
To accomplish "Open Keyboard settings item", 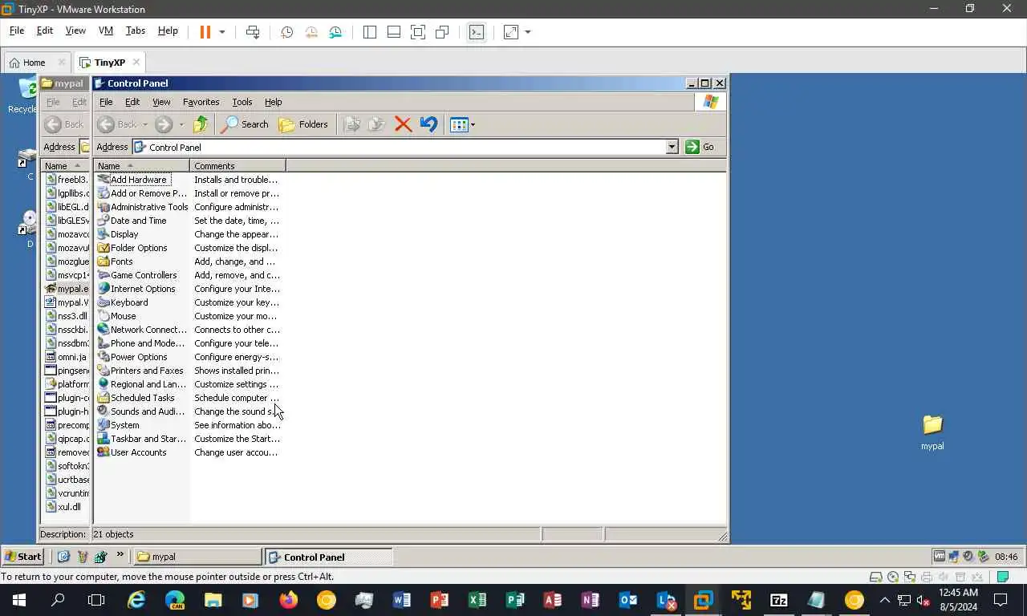I will tap(123, 302).
